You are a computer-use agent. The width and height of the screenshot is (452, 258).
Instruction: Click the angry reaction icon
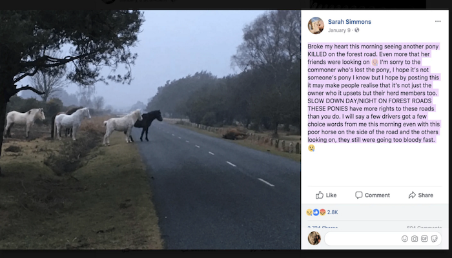pyautogui.click(x=323, y=212)
